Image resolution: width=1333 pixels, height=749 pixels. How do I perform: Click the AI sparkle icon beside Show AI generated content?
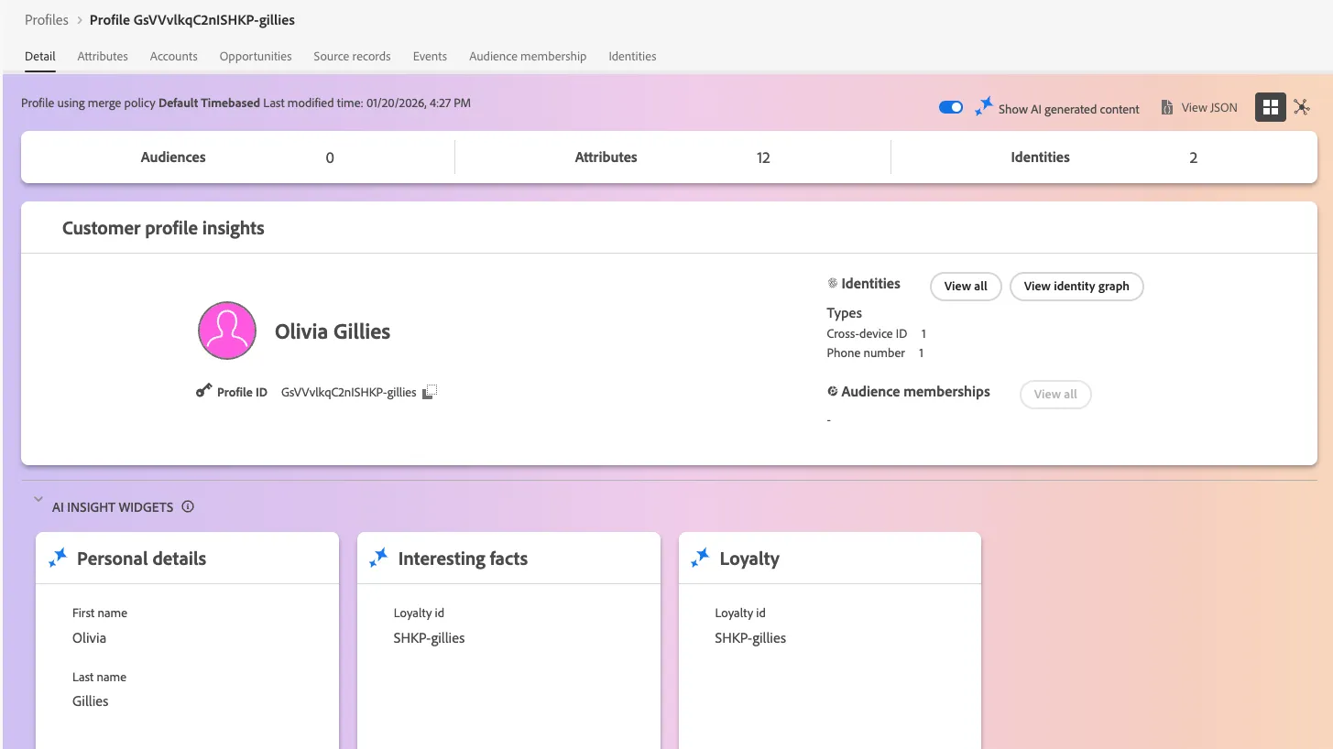tap(984, 107)
